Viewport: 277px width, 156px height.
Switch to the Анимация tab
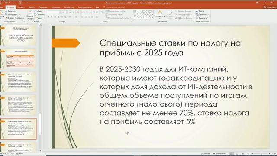coord(56,7)
